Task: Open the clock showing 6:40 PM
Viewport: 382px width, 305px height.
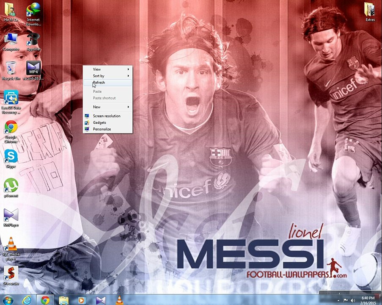Action: 368,300
